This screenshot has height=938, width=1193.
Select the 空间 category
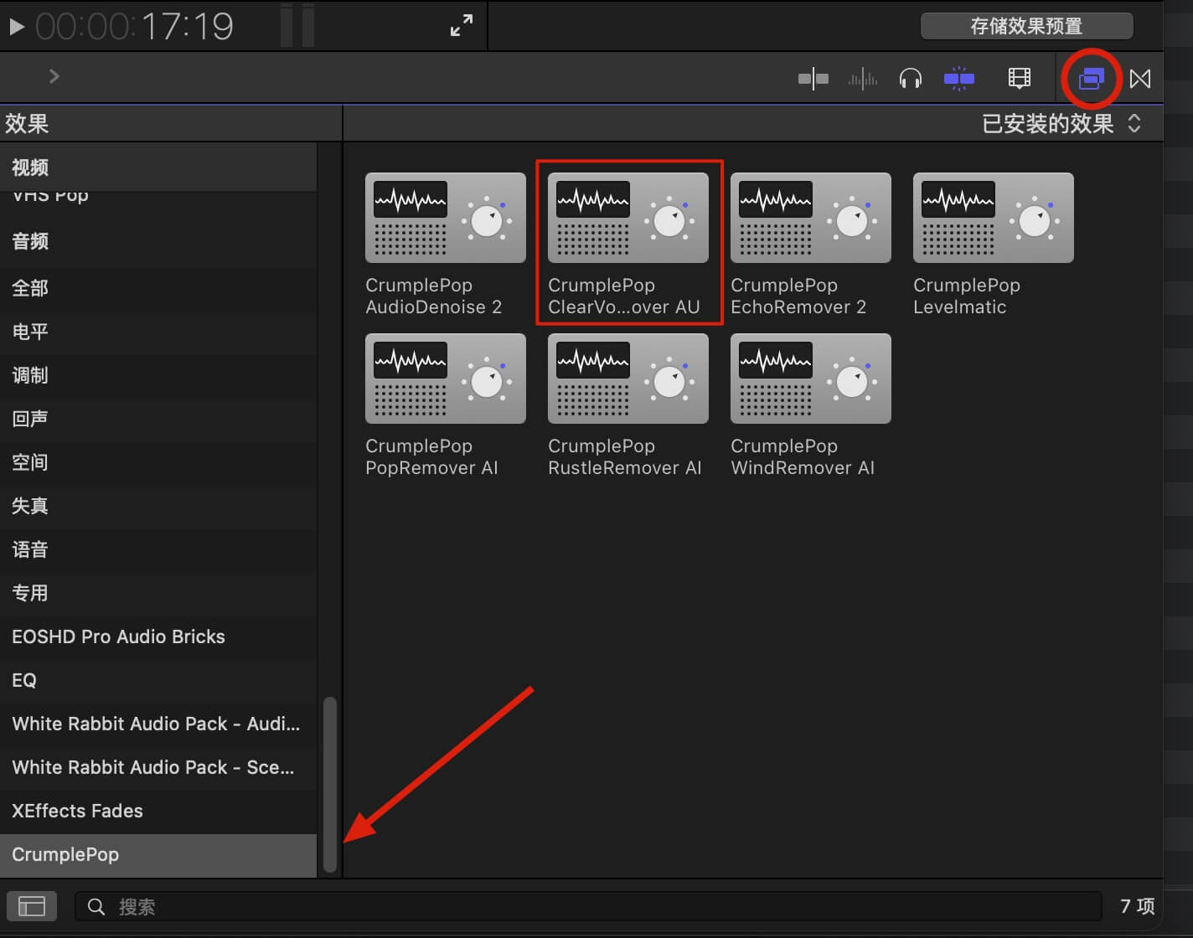158,462
